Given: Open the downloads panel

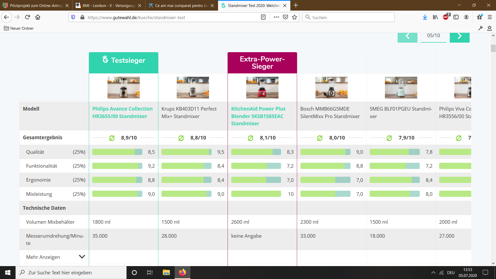Looking at the screenshot, I should click(425, 17).
